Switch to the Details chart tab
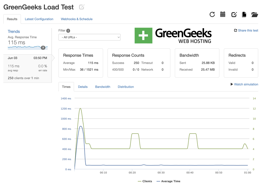Viewport: 262px width, 186px height. click(x=83, y=87)
